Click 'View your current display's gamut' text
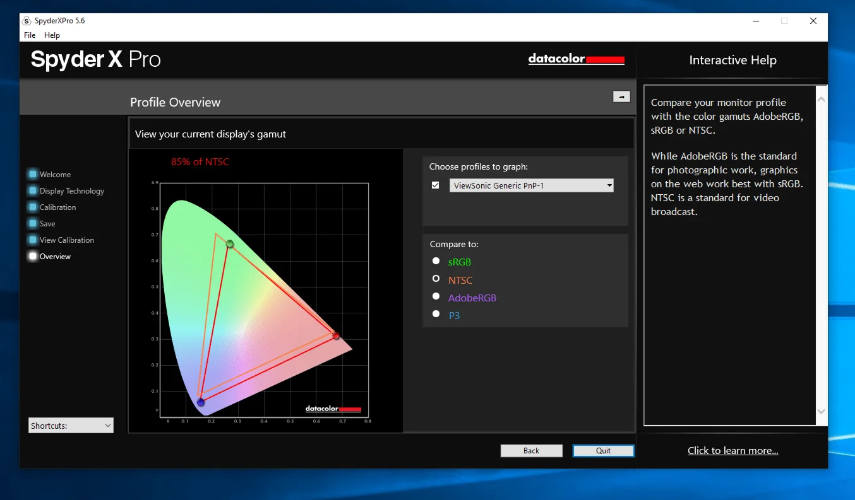The image size is (855, 500). click(x=210, y=134)
